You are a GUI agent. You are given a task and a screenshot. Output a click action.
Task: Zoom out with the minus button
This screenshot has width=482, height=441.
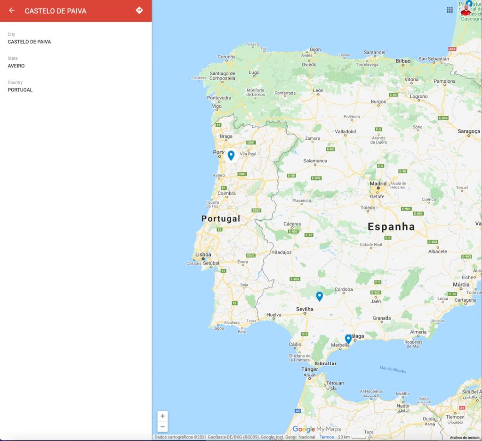tap(162, 426)
